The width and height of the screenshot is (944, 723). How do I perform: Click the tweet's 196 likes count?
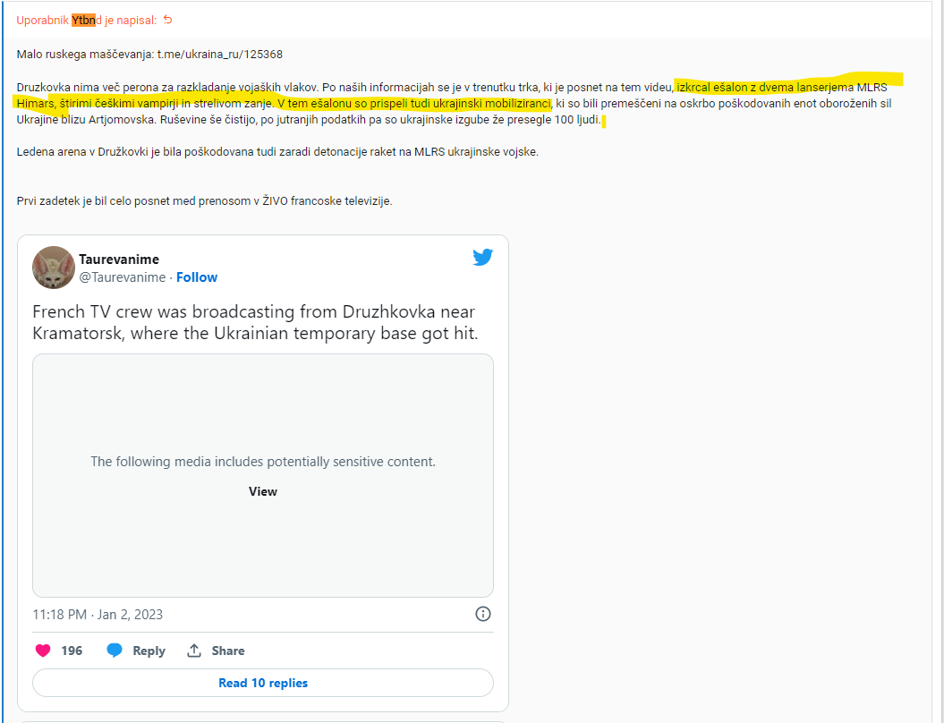(72, 651)
